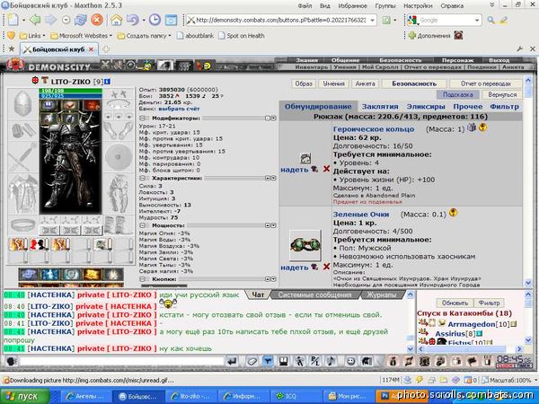Click the Подсказка button
This screenshot has width=539, height=404.
point(457,94)
